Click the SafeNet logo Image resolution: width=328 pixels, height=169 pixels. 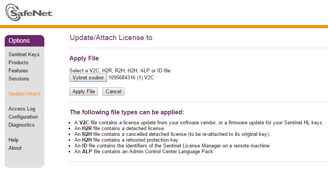[x=29, y=13]
